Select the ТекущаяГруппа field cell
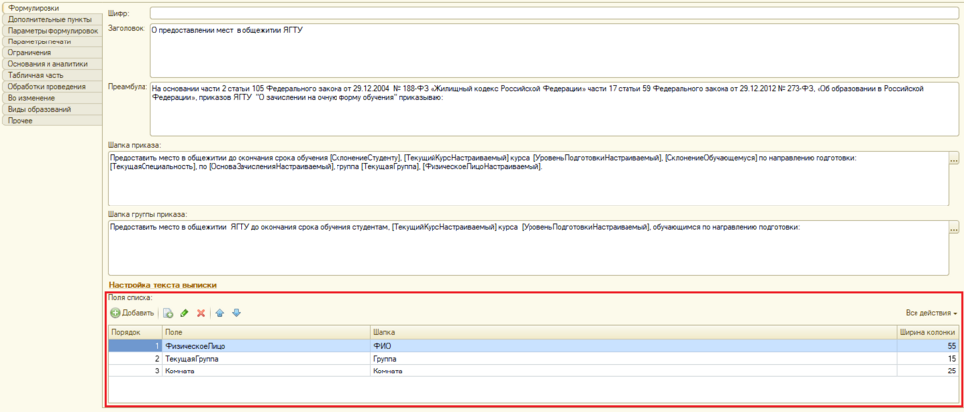Image resolution: width=964 pixels, height=412 pixels. (266, 358)
